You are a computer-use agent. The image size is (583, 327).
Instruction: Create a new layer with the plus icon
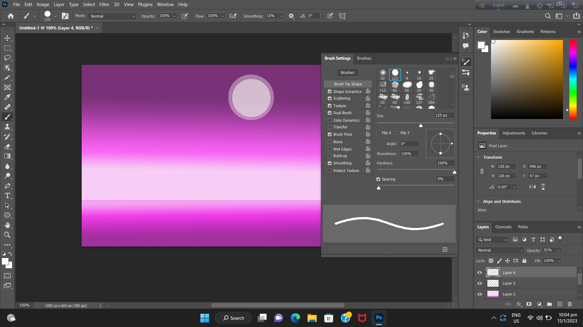coord(560,304)
